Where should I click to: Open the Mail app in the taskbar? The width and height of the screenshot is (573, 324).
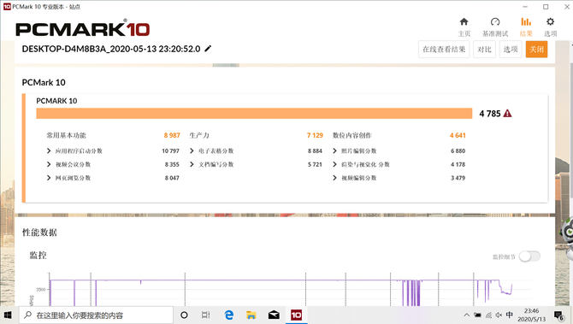274,315
